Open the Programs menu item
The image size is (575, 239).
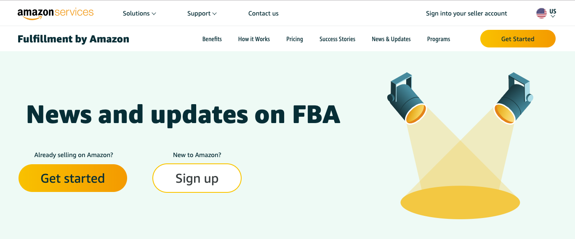439,39
